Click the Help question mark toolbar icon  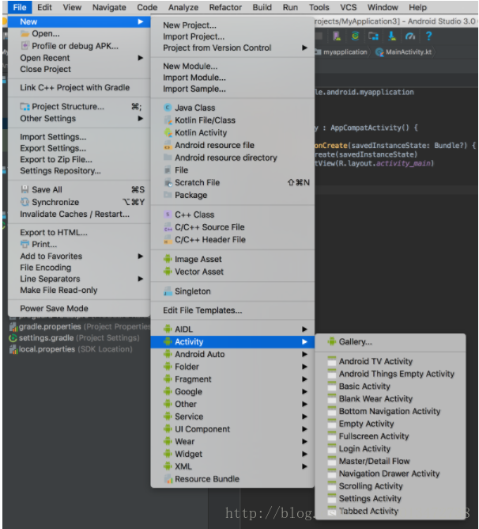coord(428,36)
